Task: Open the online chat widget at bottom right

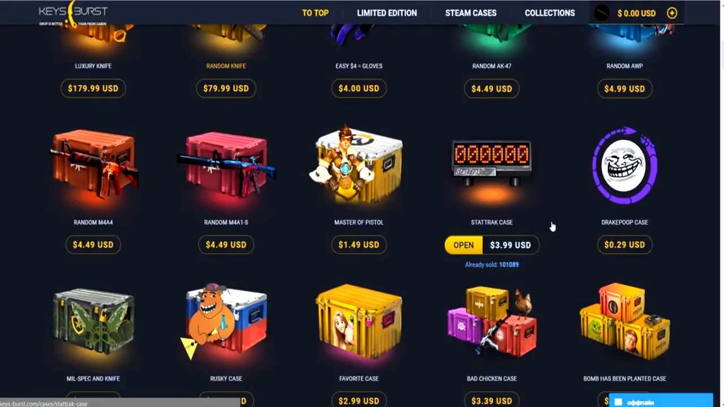Action: coord(661,401)
